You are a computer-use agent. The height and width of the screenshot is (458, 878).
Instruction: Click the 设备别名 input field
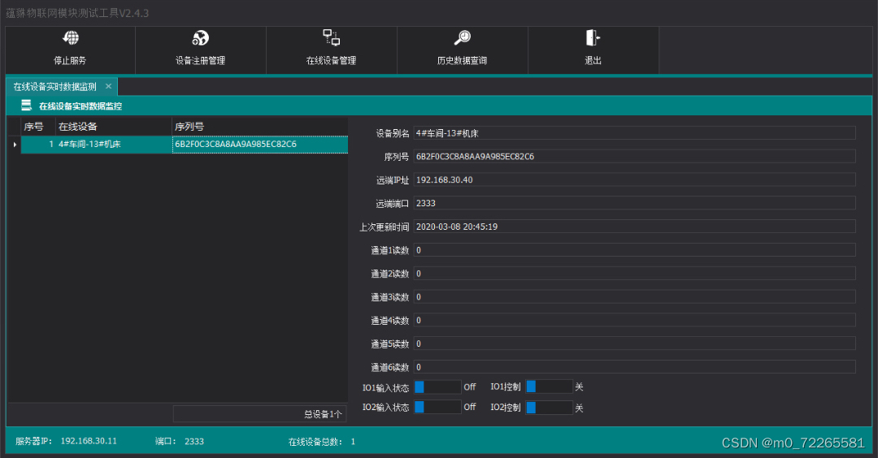pos(634,133)
